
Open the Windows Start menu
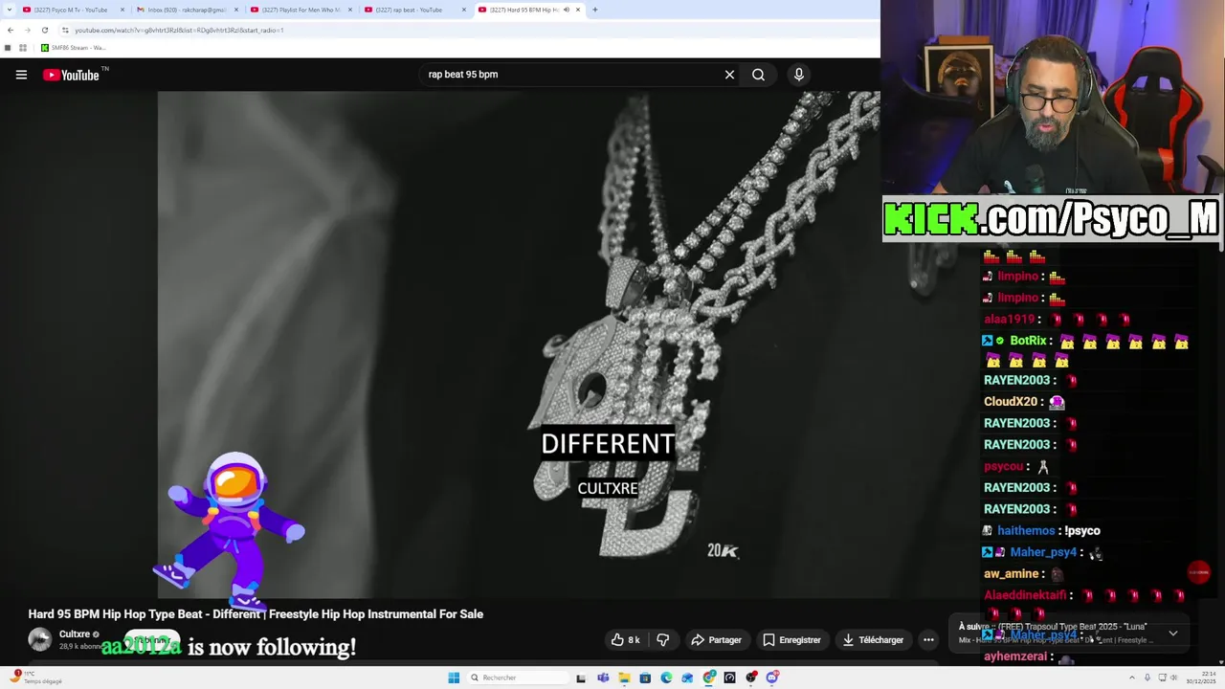coord(454,678)
